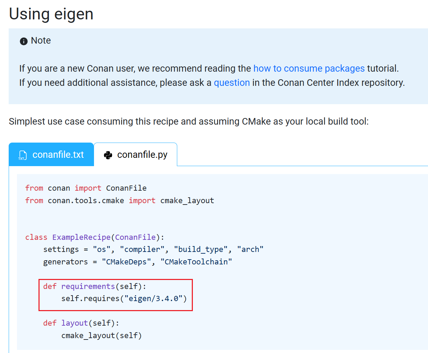Follow the 'question' link
The height and width of the screenshot is (353, 428).
pyautogui.click(x=232, y=83)
